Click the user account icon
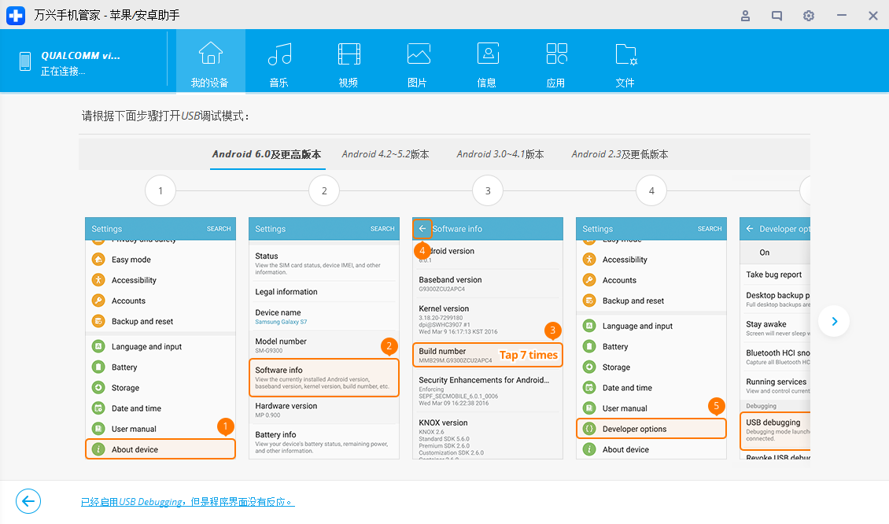The width and height of the screenshot is (889, 524). click(745, 15)
